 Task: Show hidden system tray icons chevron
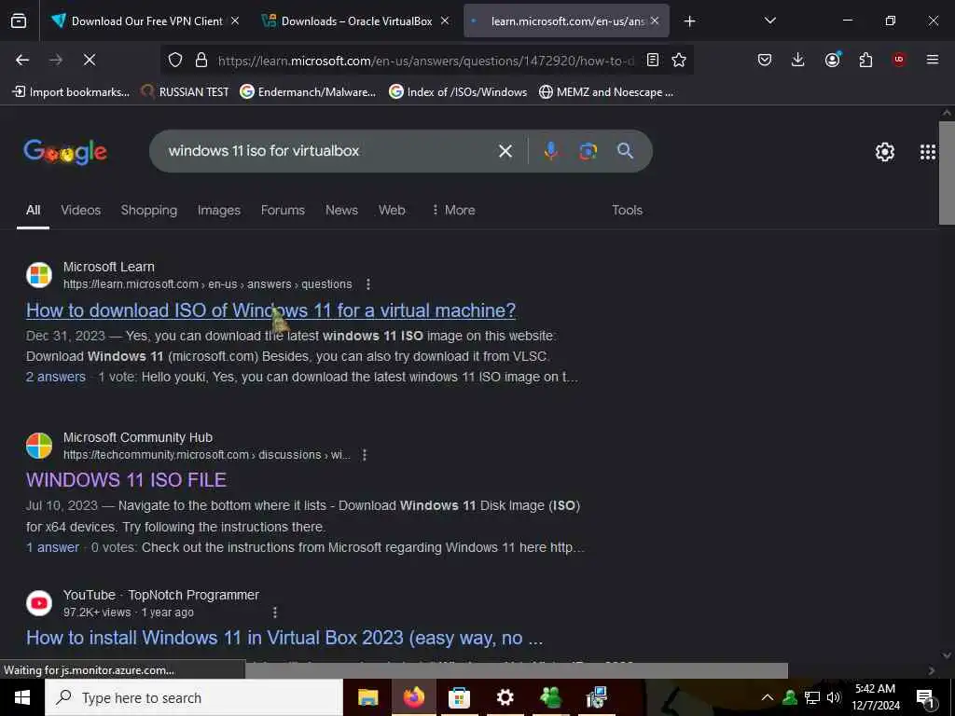[767, 697]
